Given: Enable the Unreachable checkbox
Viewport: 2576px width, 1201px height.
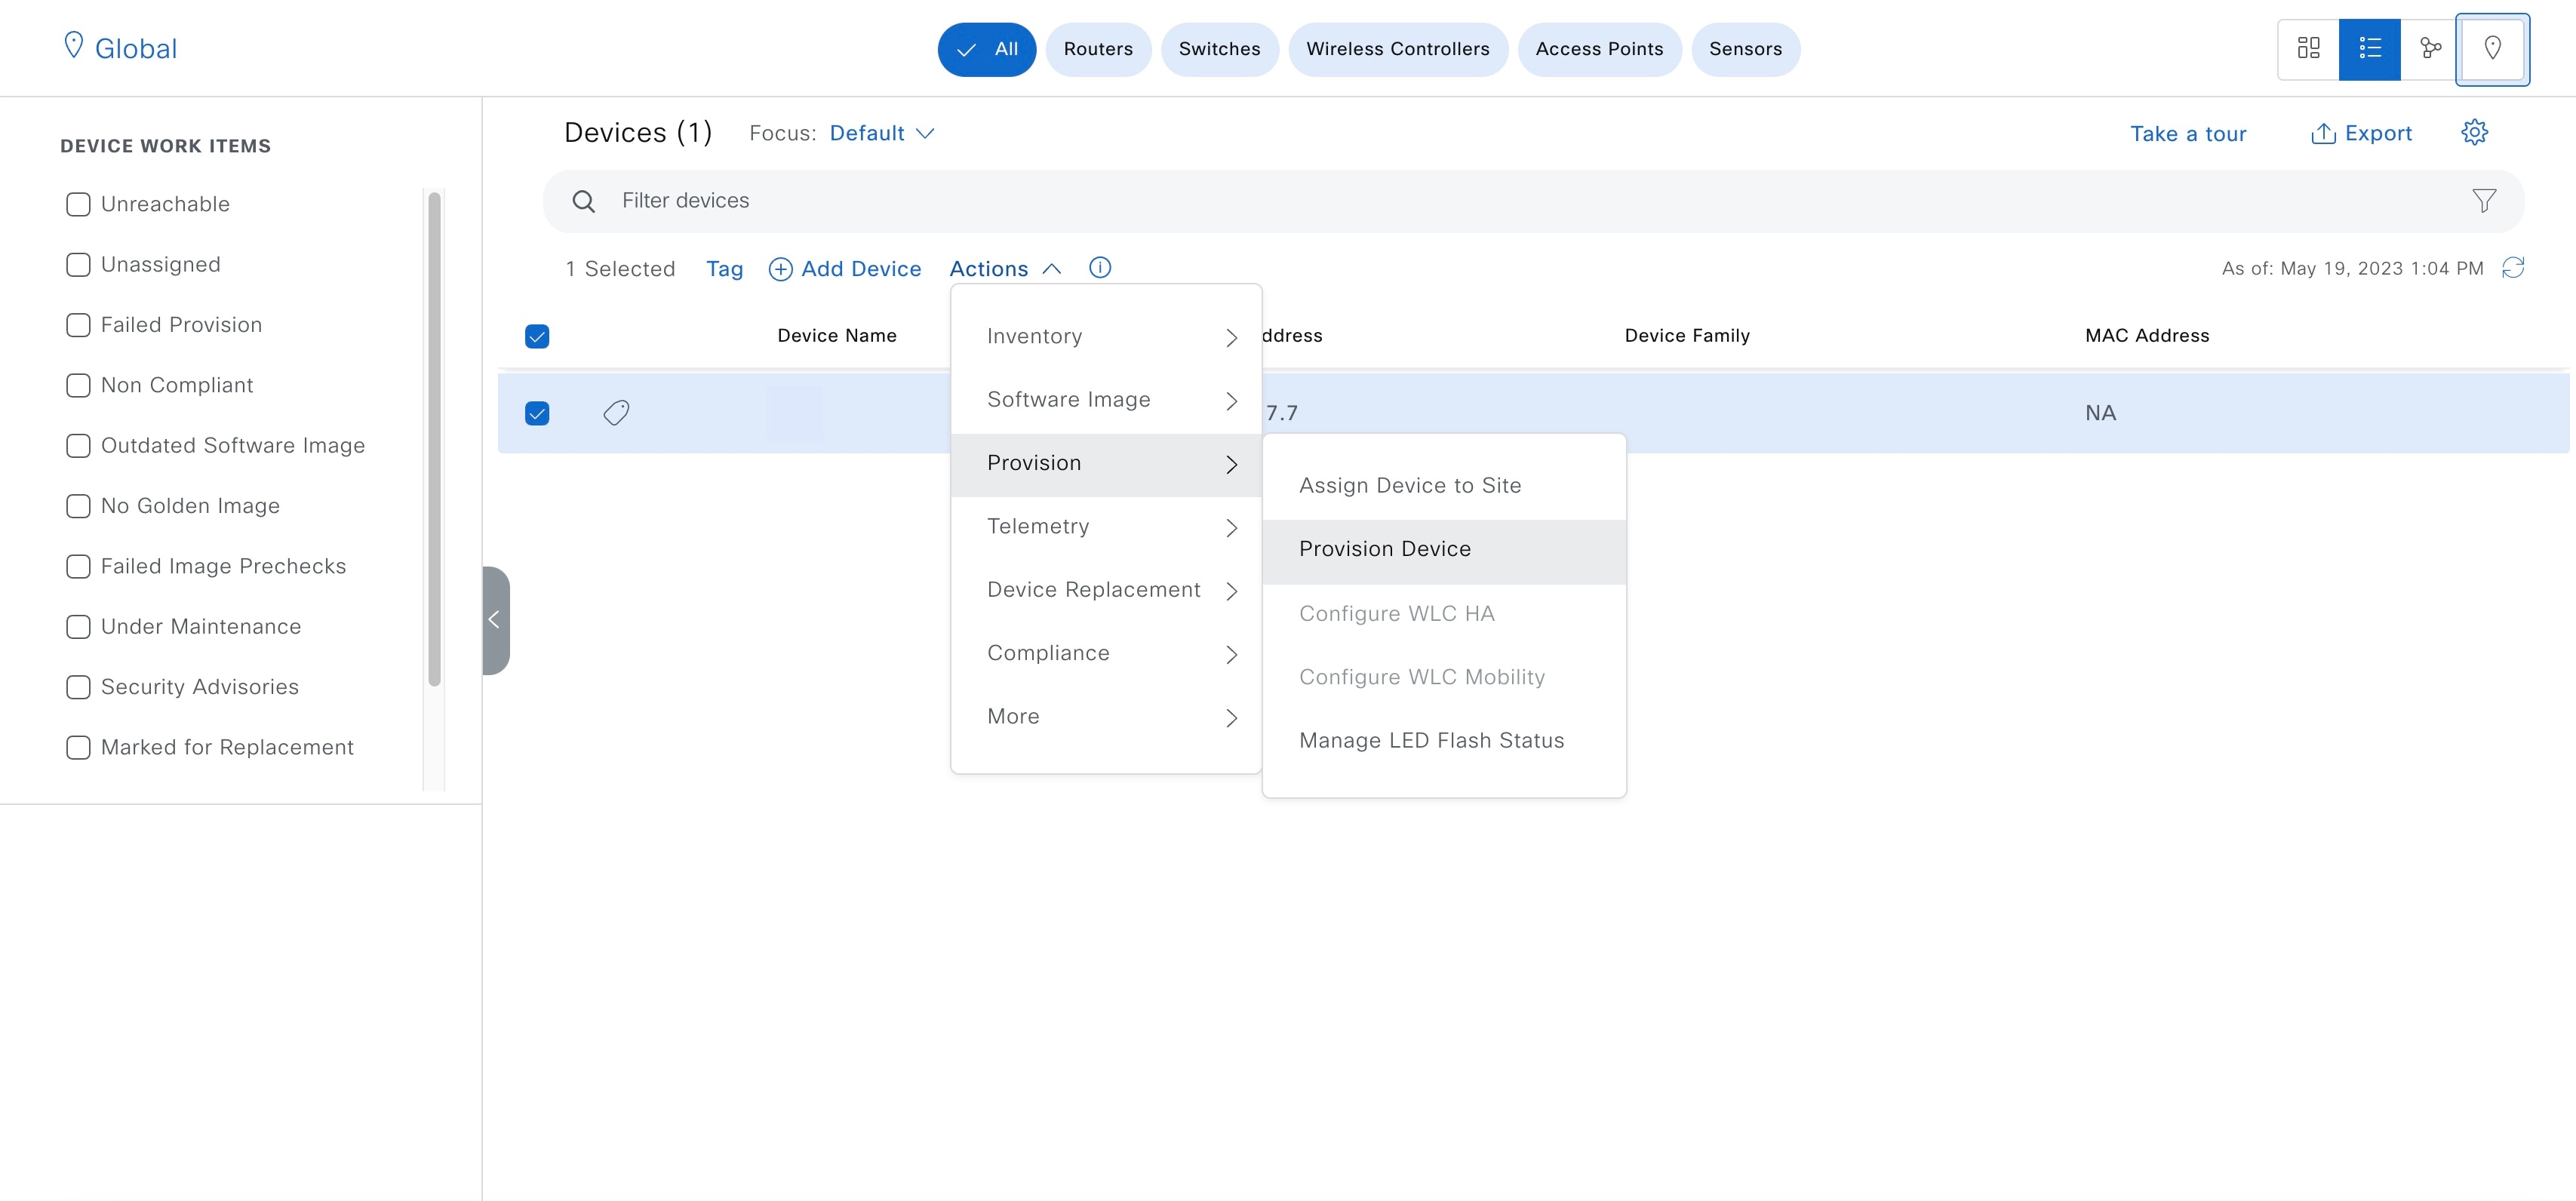Looking at the screenshot, I should point(78,204).
